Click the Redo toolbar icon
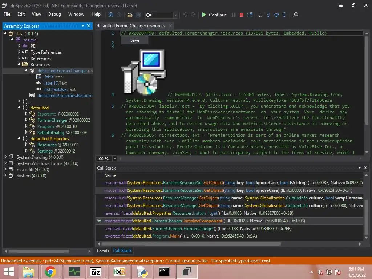The width and height of the screenshot is (372, 279). pos(193,15)
